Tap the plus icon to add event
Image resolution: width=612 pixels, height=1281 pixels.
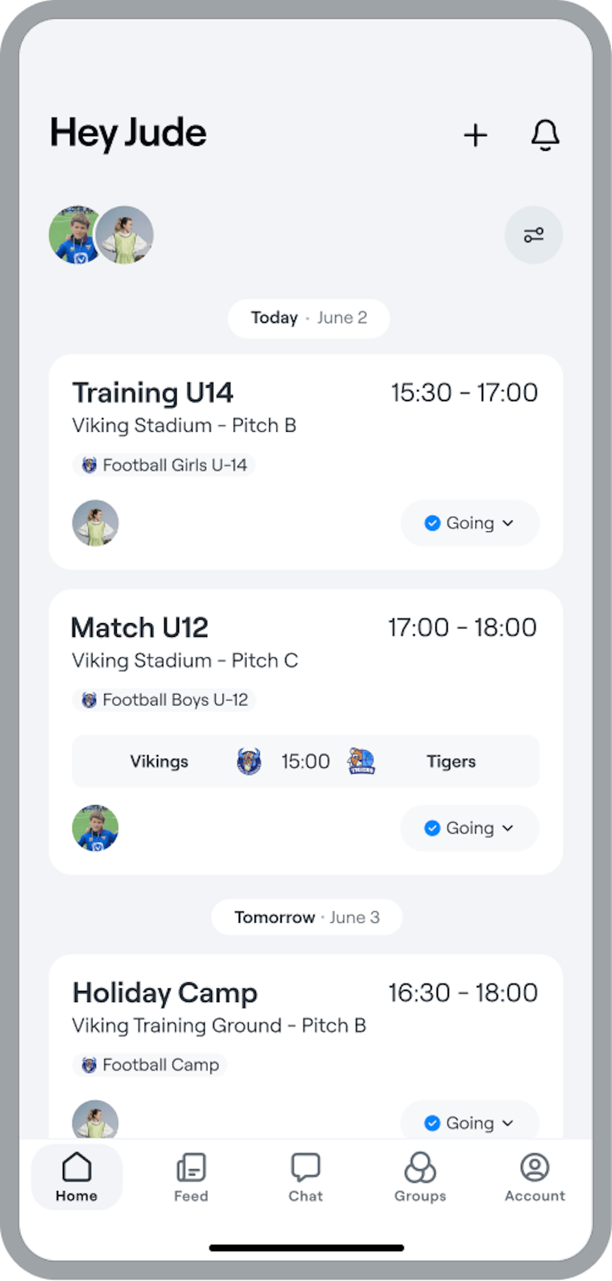tap(475, 135)
